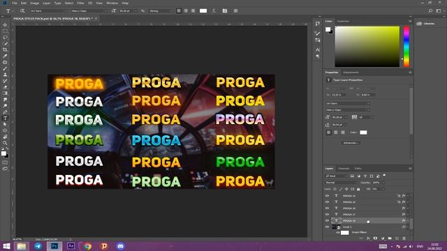This screenshot has height=251, width=447.
Task: Switch to the Swatches tab
Action: tap(343, 21)
